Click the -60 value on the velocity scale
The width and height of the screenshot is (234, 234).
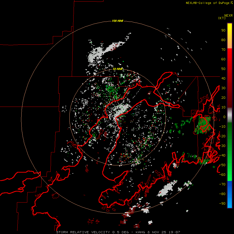222,175
